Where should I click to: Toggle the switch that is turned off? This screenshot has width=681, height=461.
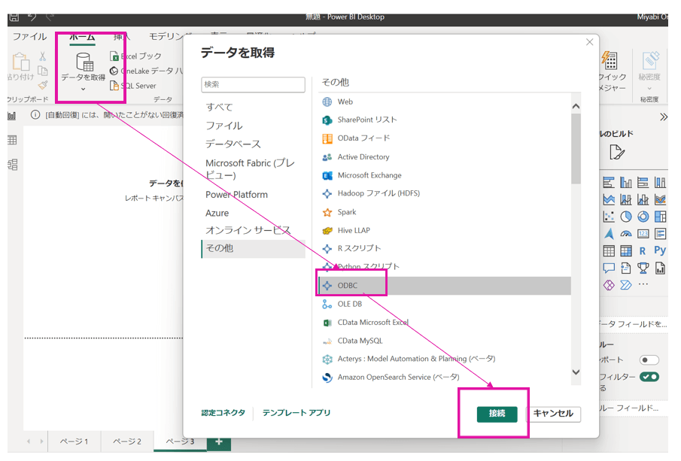pyautogui.click(x=649, y=360)
